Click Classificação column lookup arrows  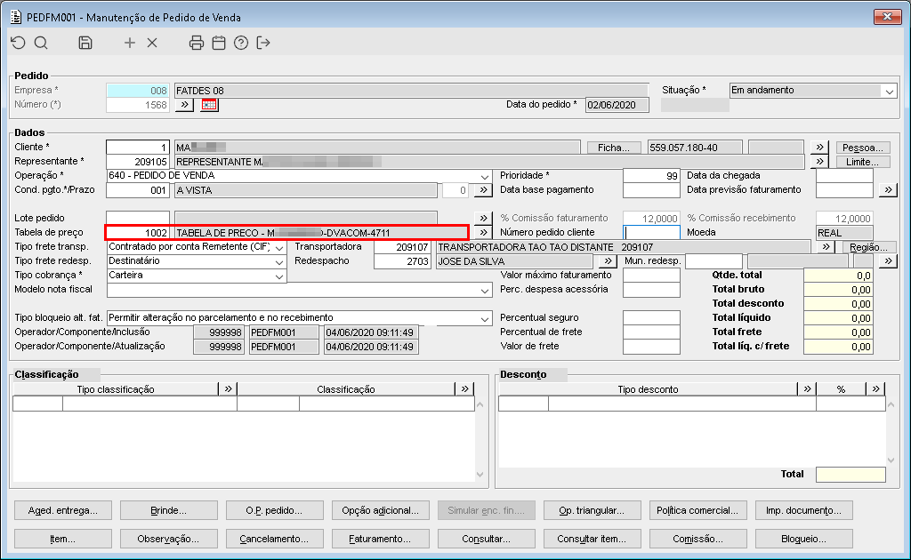pyautogui.click(x=464, y=388)
